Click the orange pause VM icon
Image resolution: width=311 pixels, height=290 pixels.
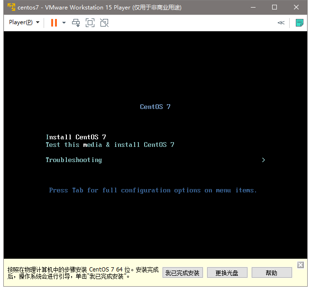point(54,23)
